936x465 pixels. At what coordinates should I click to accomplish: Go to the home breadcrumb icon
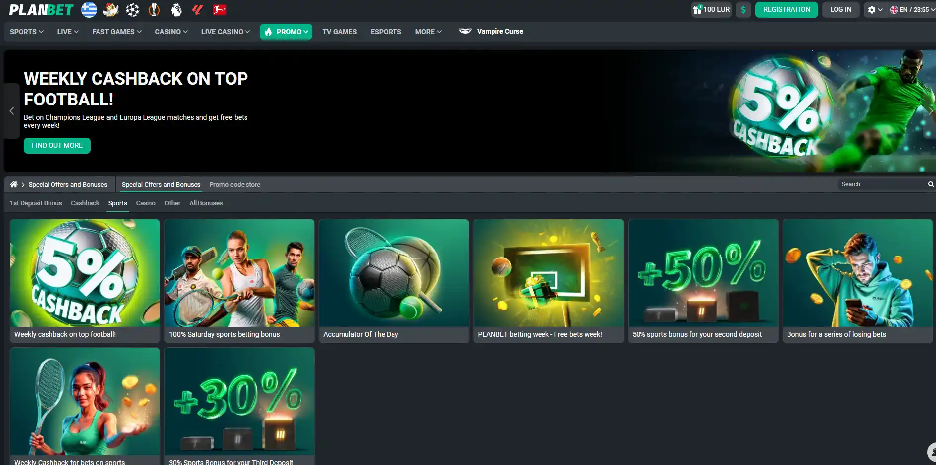(x=14, y=184)
